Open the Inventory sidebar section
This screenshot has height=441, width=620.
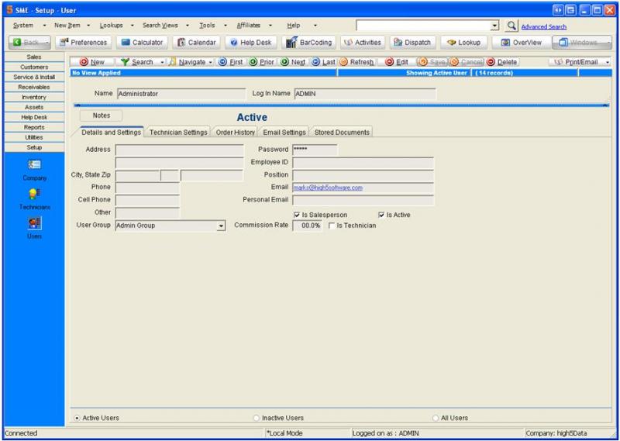34,97
